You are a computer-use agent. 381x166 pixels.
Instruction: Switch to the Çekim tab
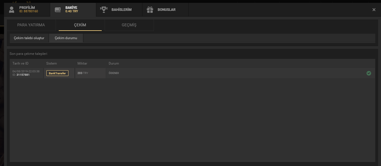tap(80, 25)
